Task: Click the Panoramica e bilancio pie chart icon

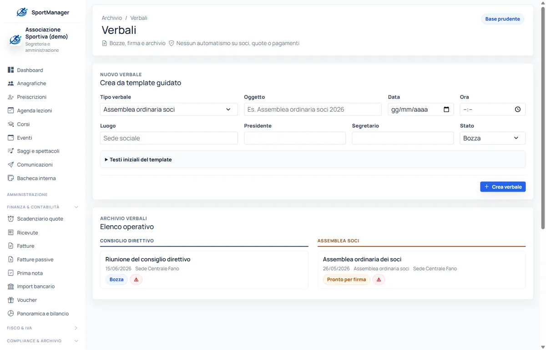Action: [x=11, y=313]
